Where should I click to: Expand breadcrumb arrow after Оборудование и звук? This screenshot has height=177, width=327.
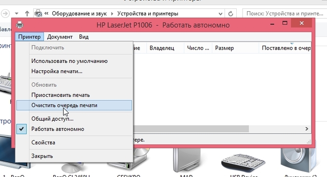pyautogui.click(x=112, y=14)
